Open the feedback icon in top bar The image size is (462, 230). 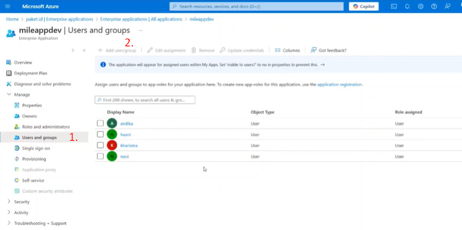coord(447,6)
